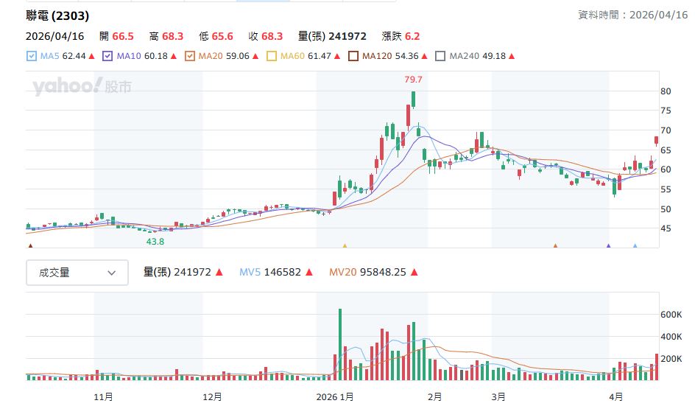Click the light blue triangle marker in April

point(635,245)
